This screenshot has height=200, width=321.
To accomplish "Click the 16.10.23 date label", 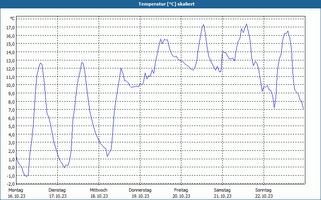I will coord(16,196).
